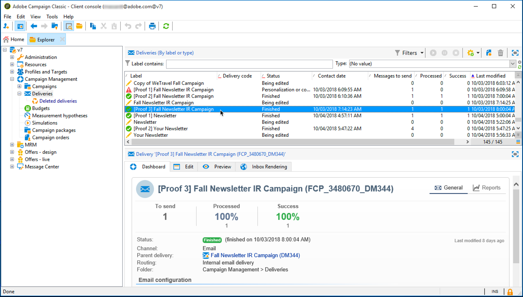Screen dimensions: 523x297
Task: Sort by the Status column header
Action: point(286,76)
